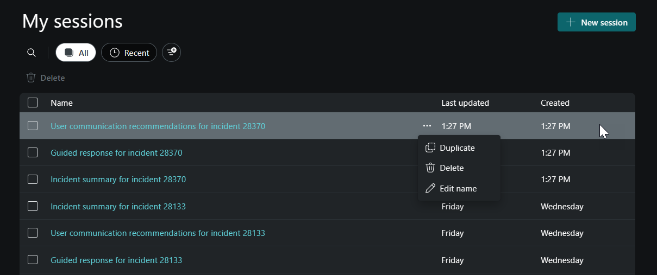This screenshot has height=275, width=657.
Task: Open Incident summary for incident 28370 link
Action: 118,180
